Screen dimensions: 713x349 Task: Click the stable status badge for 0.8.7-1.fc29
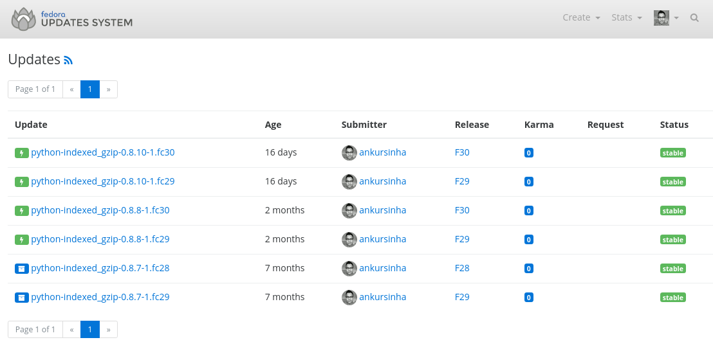pyautogui.click(x=672, y=298)
